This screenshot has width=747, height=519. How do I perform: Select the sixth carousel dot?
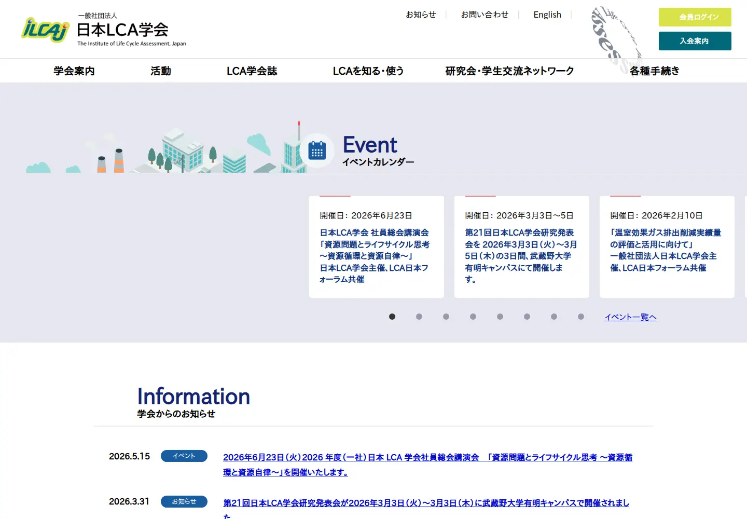pyautogui.click(x=527, y=317)
